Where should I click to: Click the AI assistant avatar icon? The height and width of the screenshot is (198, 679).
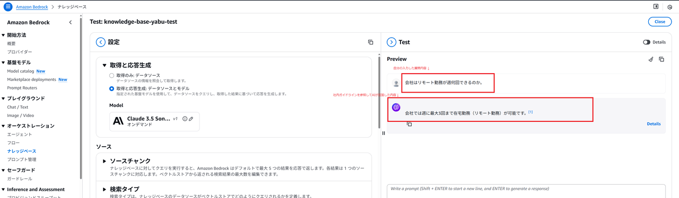coord(396,107)
